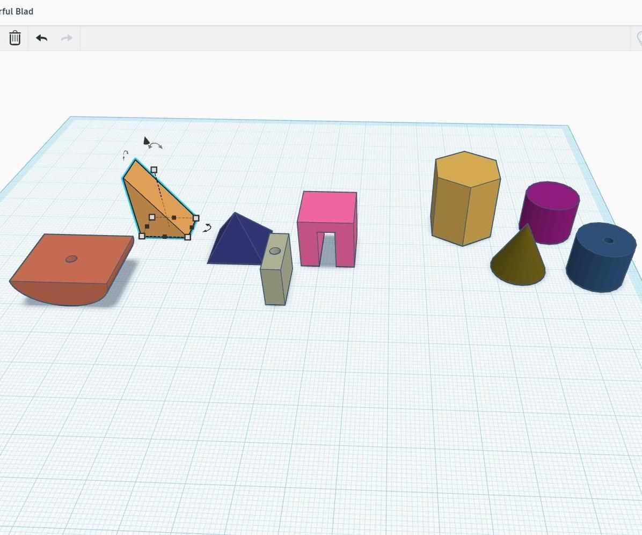Viewport: 642px width, 535px height.
Task: Click the rotation arrow right of the selected shape
Action: pos(207,228)
